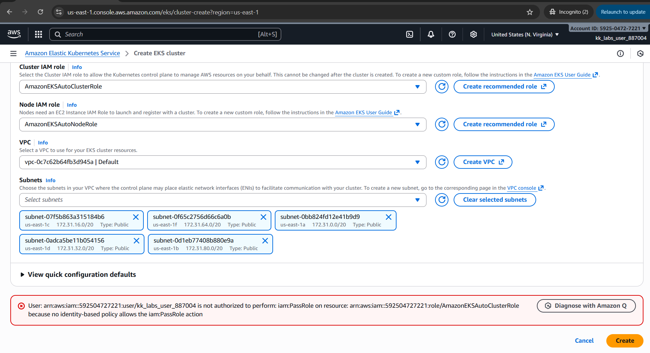The image size is (650, 353).
Task: Open the Cluster IAM role dropdown
Action: [x=223, y=87]
